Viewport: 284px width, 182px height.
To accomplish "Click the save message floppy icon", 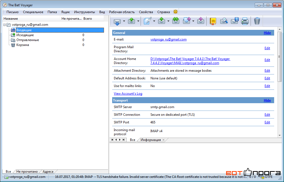I will [234, 21].
